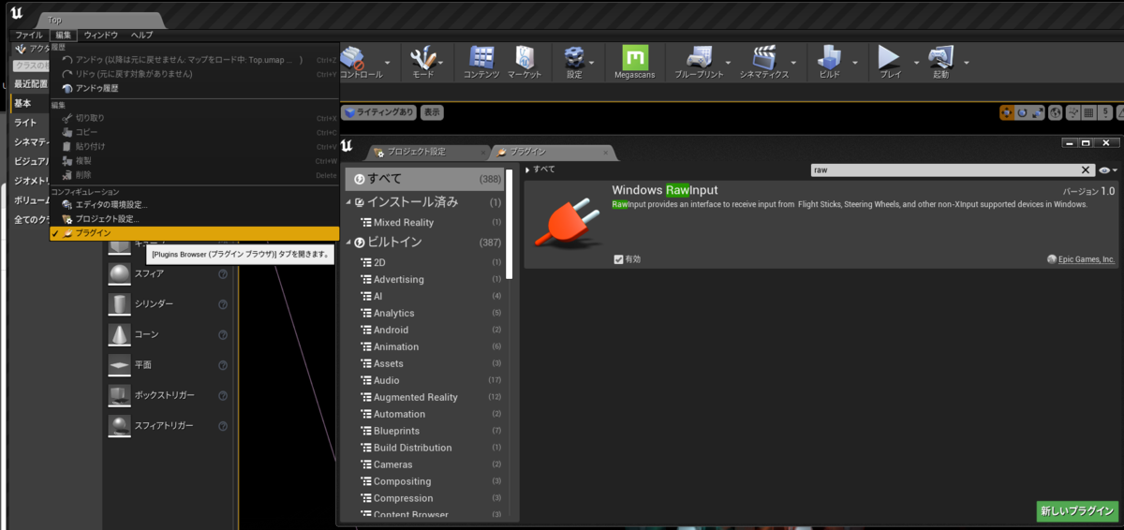
Task: Collapse the Installed (インストール済み) plugin category
Action: tap(348, 202)
